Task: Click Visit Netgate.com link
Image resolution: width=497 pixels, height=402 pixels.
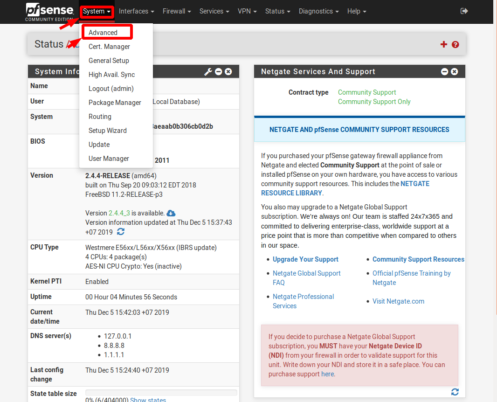Action: (x=398, y=301)
